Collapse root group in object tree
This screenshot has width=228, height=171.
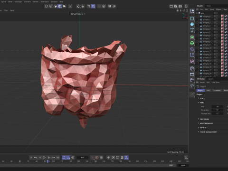click(197, 13)
